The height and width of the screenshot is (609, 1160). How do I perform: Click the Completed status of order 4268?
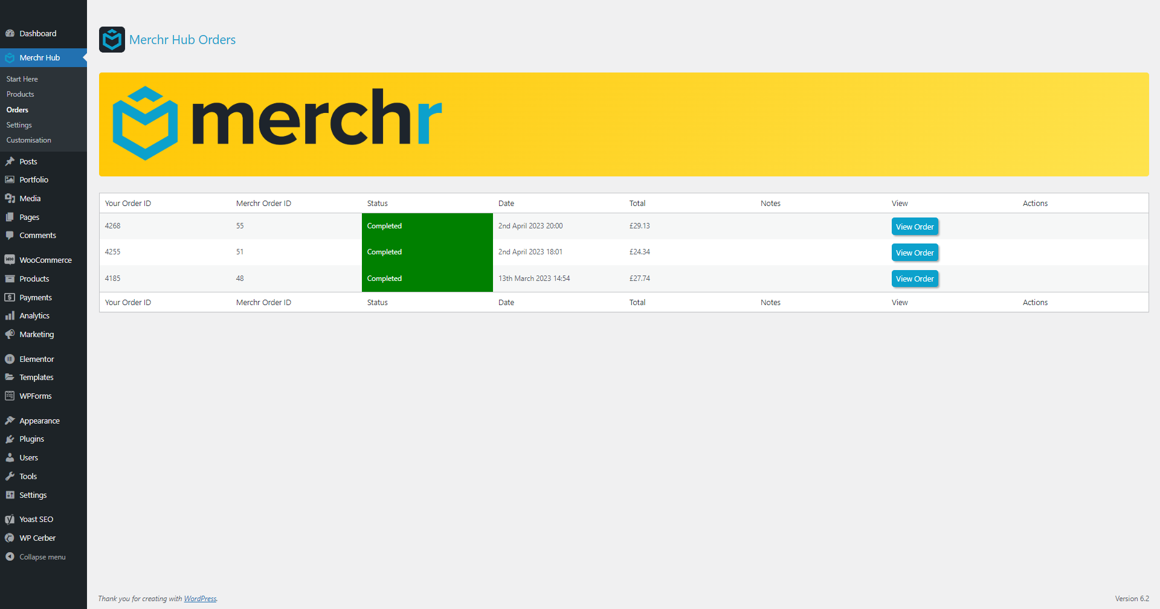384,226
